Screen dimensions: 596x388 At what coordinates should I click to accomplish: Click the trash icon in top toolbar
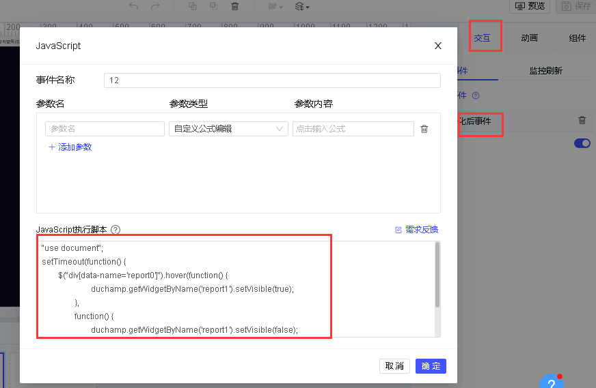(235, 6)
